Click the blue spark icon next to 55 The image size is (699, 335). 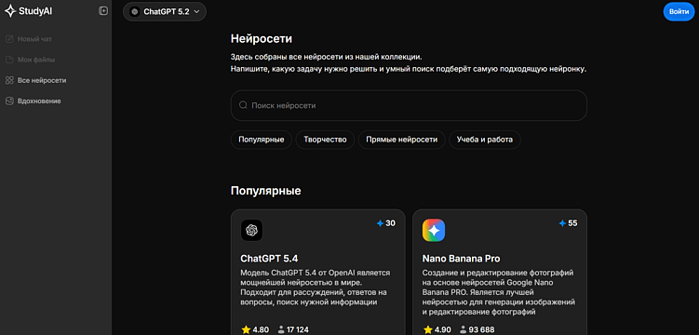click(562, 223)
